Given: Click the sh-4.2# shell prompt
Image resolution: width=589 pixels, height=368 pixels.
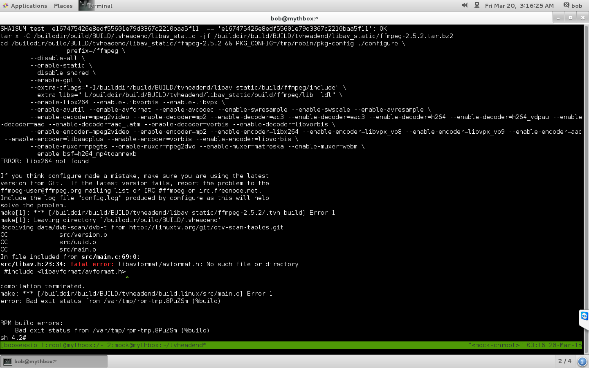Looking at the screenshot, I should click(x=13, y=338).
